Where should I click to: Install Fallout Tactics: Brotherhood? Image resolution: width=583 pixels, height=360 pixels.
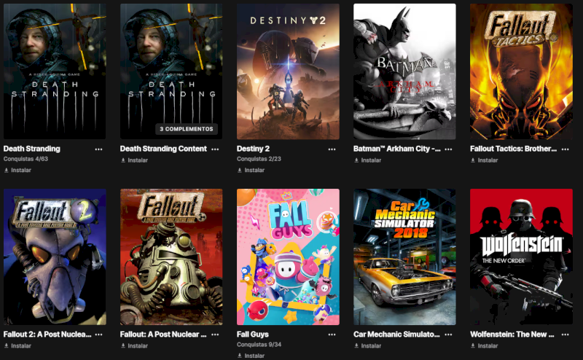(x=484, y=160)
